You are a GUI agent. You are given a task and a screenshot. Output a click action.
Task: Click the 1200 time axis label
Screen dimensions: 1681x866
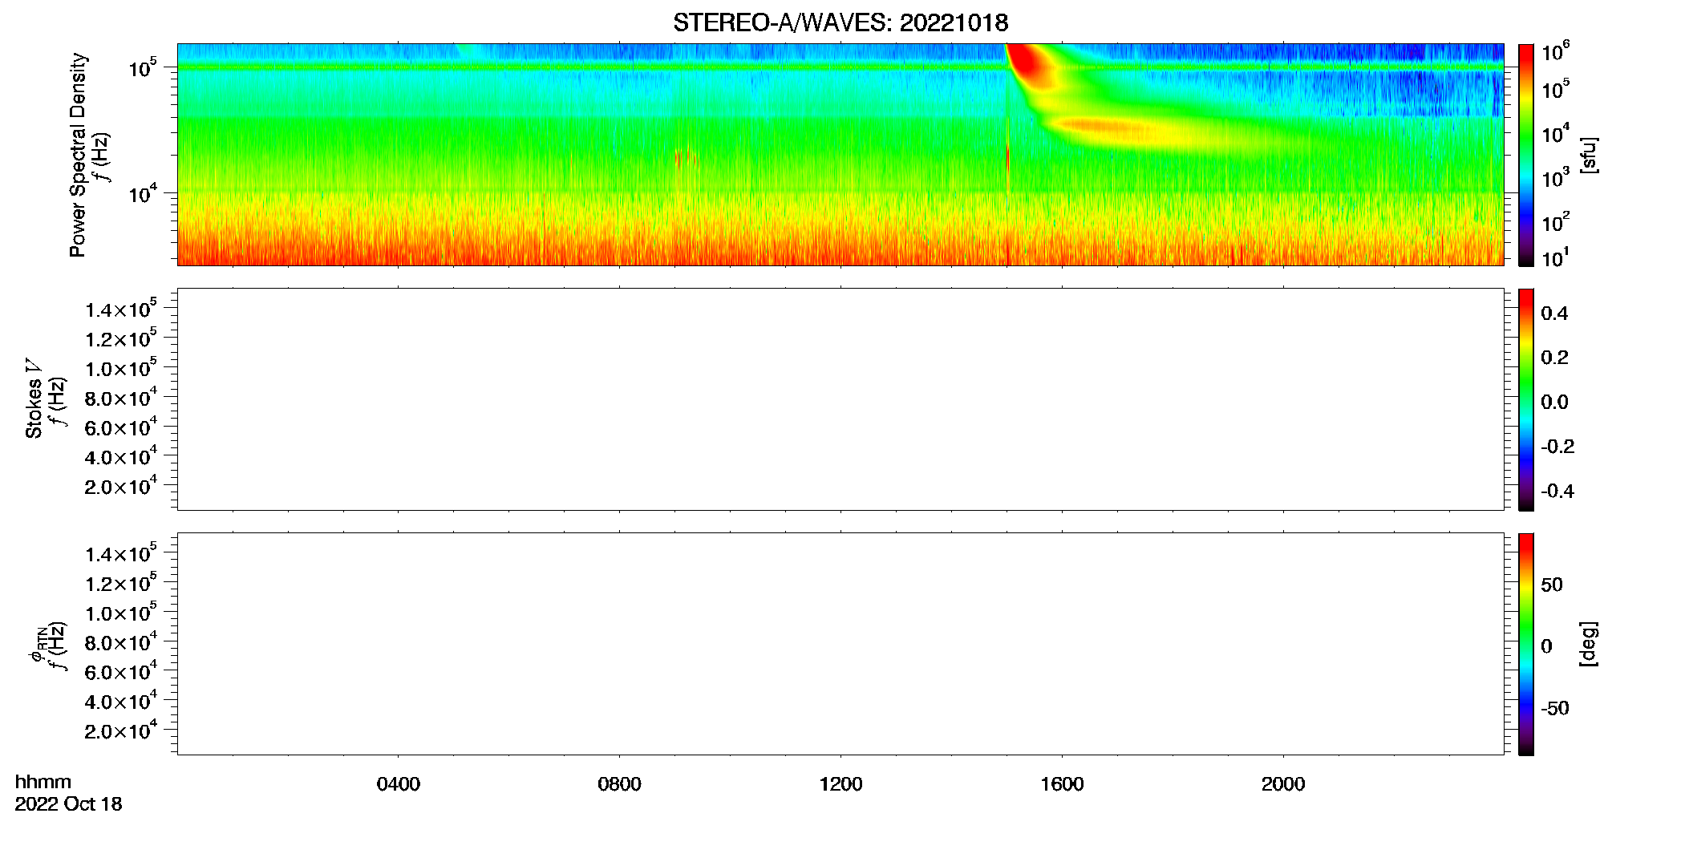(840, 784)
